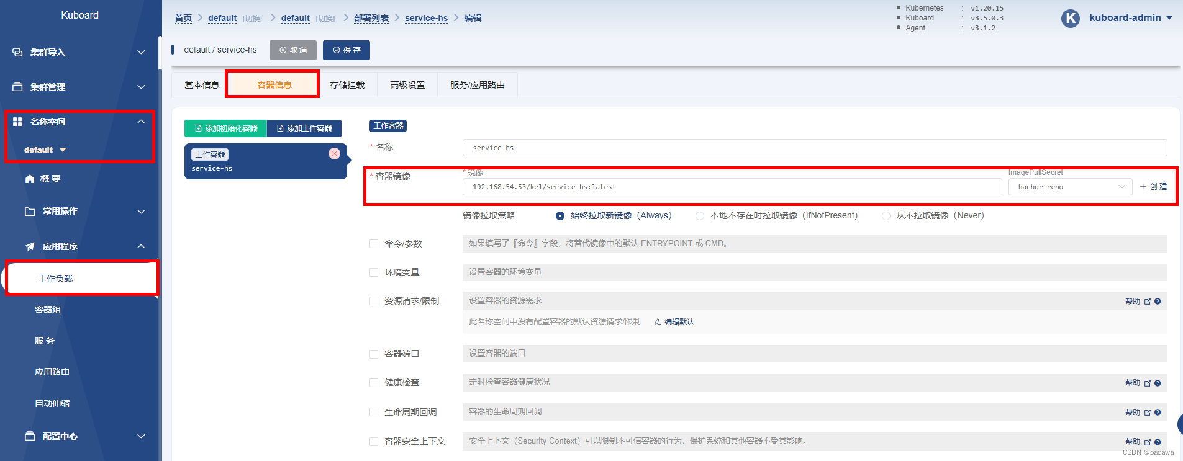The width and height of the screenshot is (1183, 461).
Task: Expand the 集群导入 menu chevron
Action: [x=141, y=52]
